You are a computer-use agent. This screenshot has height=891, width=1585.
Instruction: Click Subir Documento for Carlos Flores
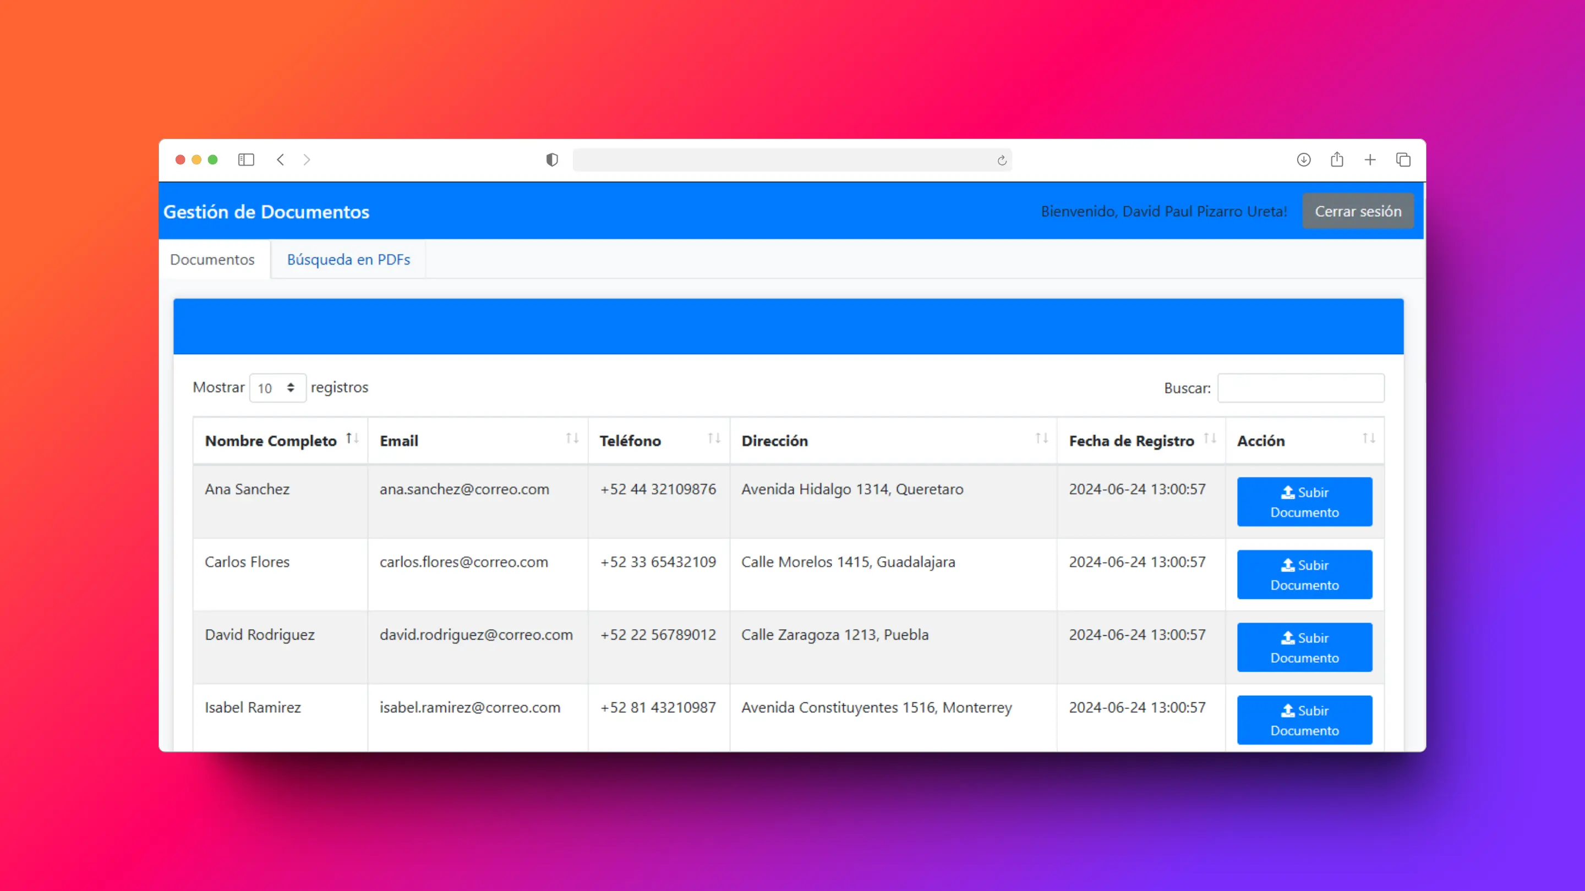tap(1304, 574)
